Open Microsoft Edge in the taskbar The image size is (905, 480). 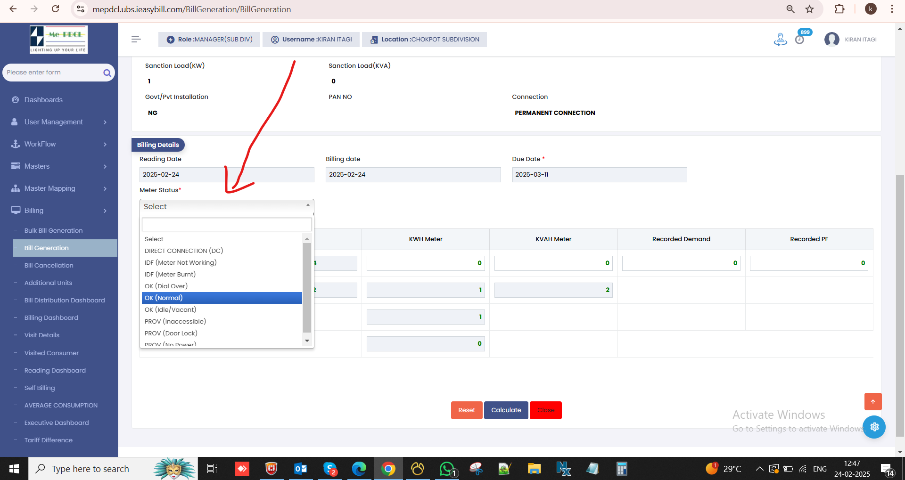[x=359, y=469]
